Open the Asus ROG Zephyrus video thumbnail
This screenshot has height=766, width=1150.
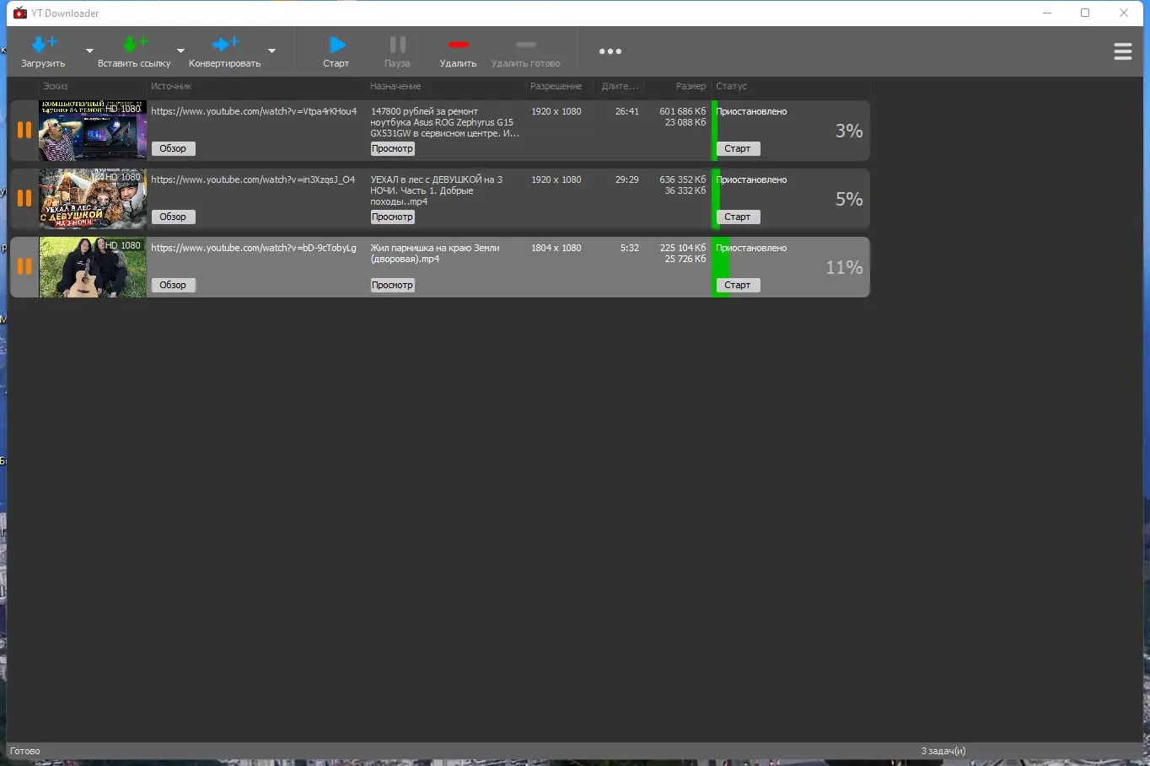tap(93, 131)
